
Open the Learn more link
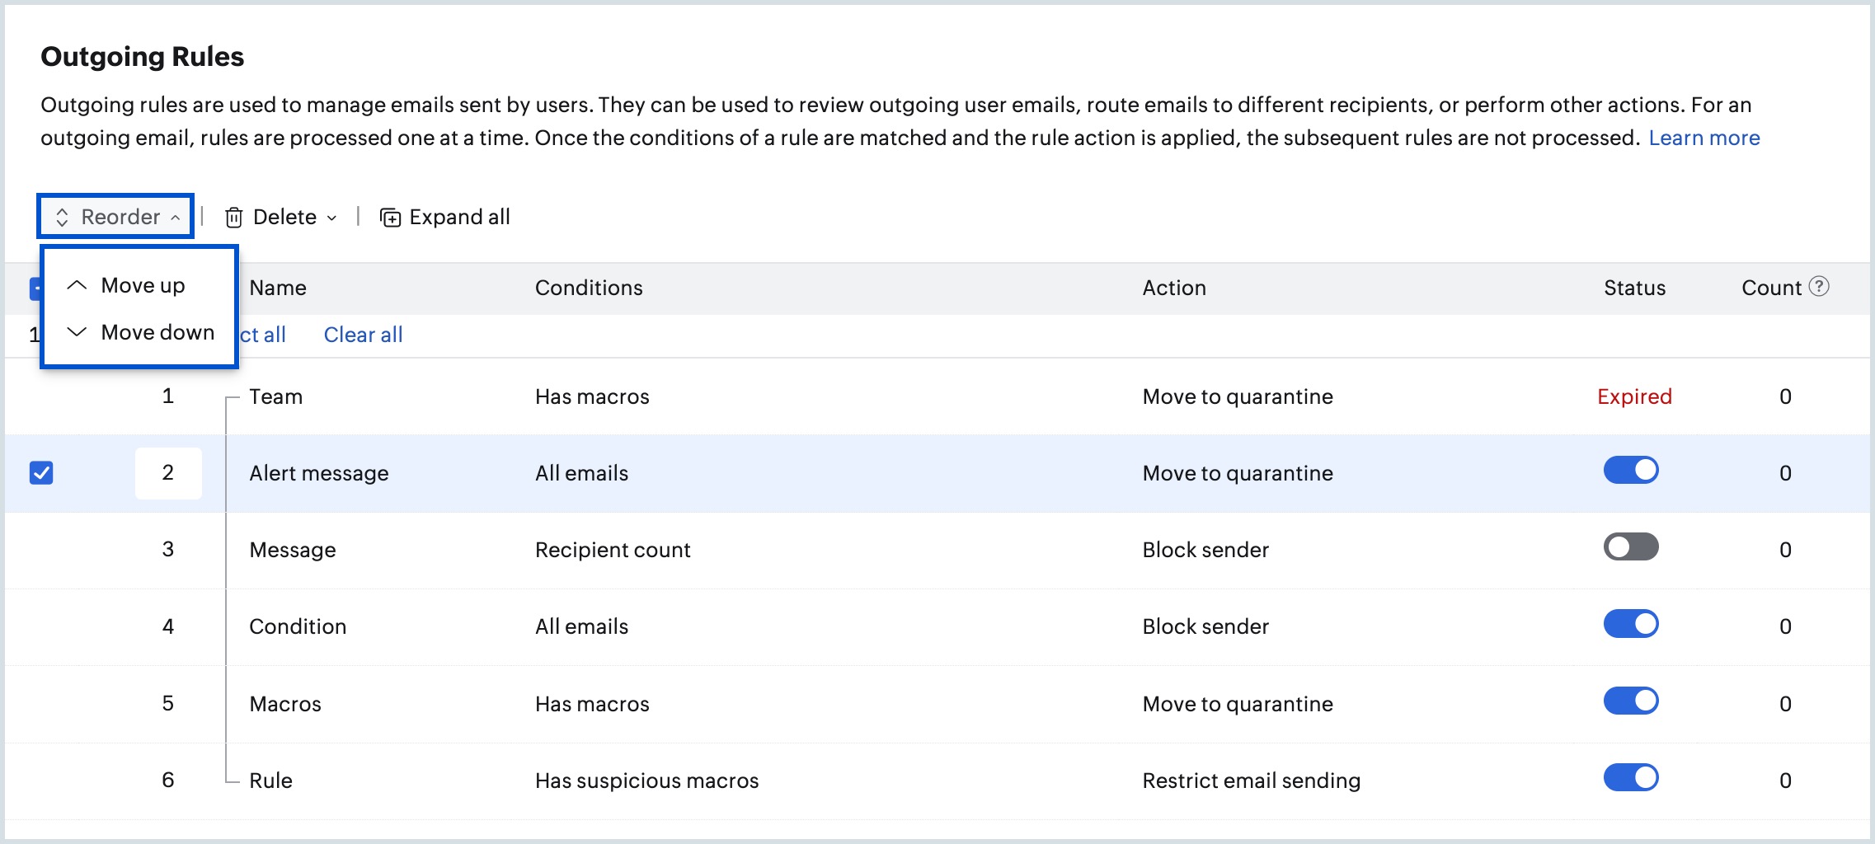1703,138
